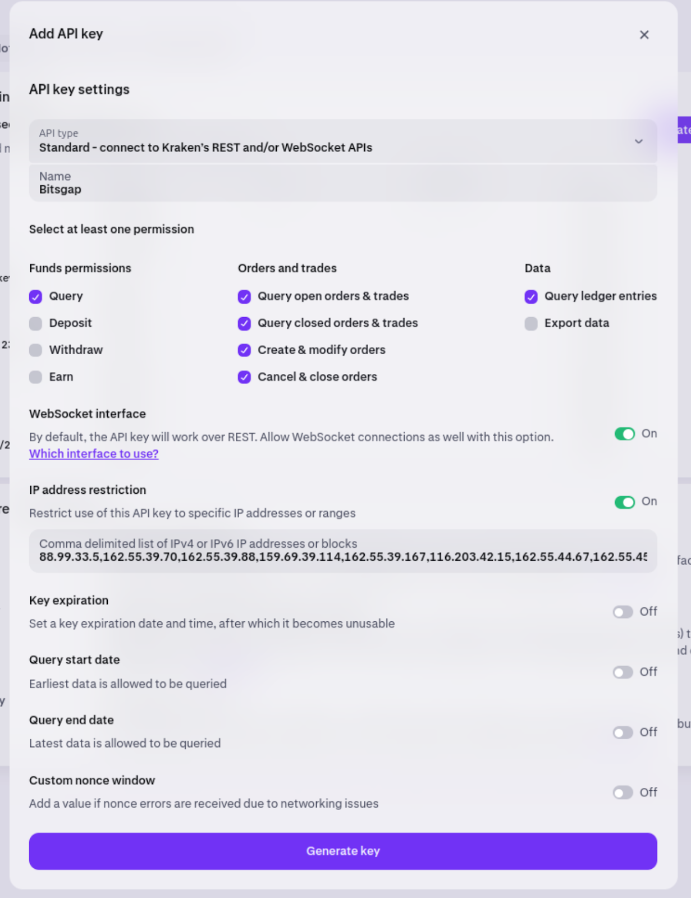The height and width of the screenshot is (898, 691).
Task: Enable the Deposit permission checkbox
Action: pos(36,324)
